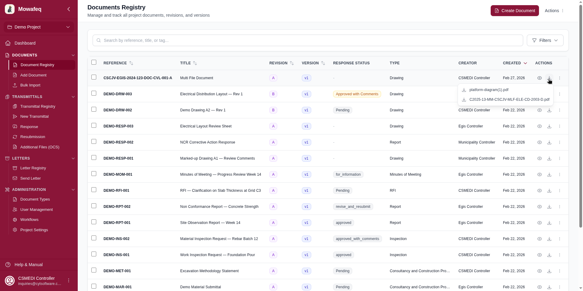Open the Filters dropdown
583x291 pixels.
545,40
